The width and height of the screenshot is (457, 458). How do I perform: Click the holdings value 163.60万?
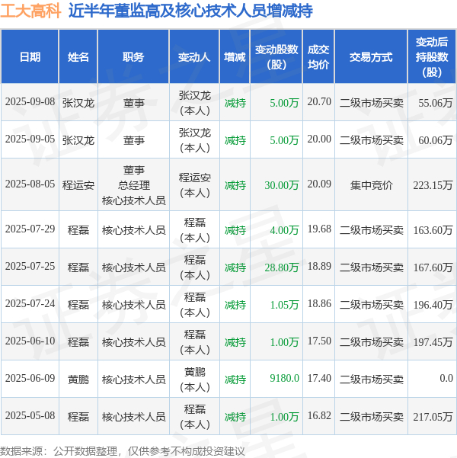tap(433, 230)
